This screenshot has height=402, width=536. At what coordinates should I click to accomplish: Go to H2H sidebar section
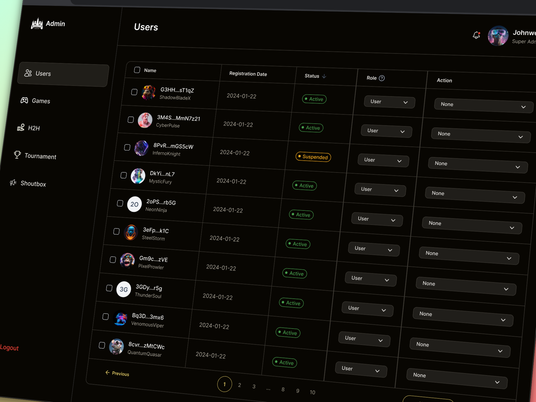(28, 128)
